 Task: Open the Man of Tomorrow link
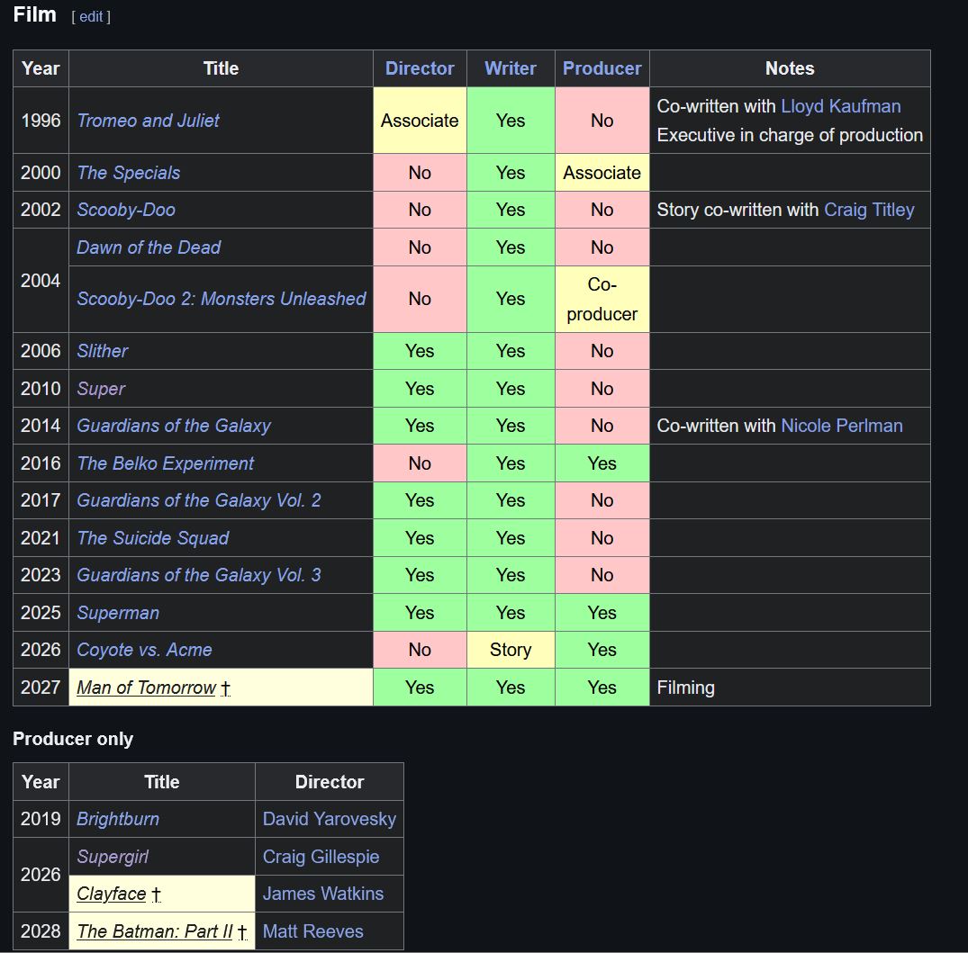click(146, 688)
